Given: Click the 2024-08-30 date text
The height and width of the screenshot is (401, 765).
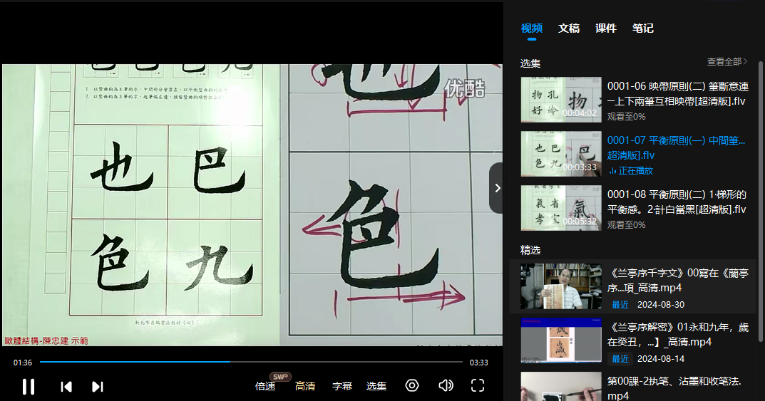Looking at the screenshot, I should pyautogui.click(x=661, y=305).
